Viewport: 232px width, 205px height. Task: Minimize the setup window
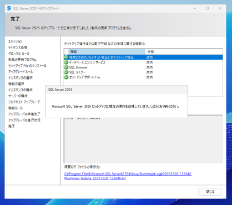click(195, 8)
